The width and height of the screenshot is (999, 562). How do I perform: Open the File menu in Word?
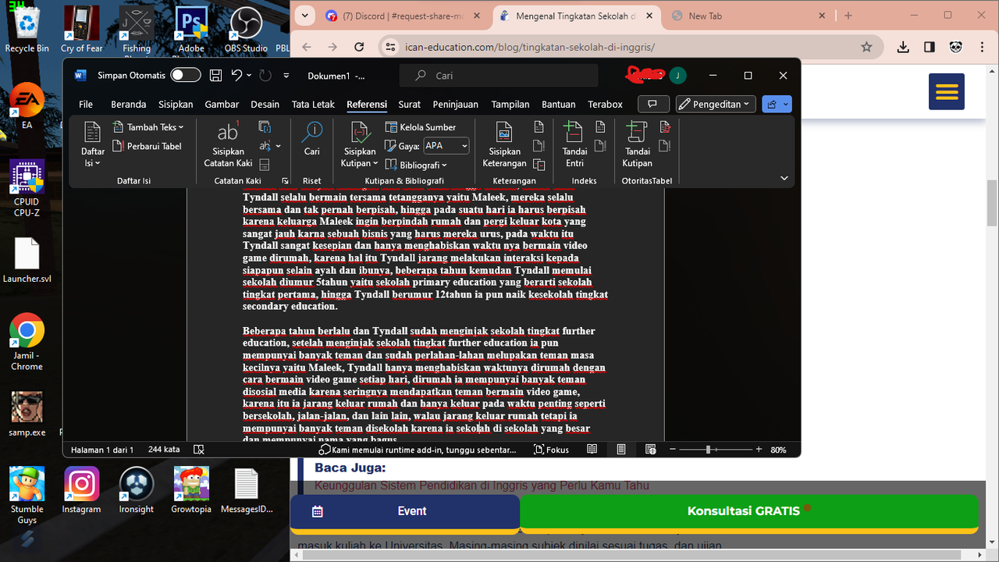(x=86, y=104)
